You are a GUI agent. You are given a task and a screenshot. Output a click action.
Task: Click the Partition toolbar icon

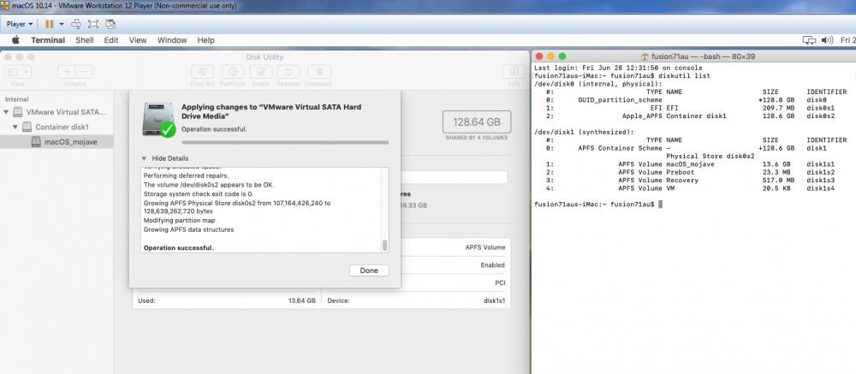coord(233,72)
